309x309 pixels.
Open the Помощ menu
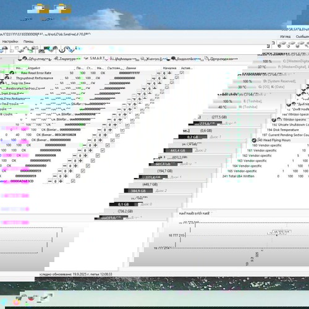pos(28,41)
